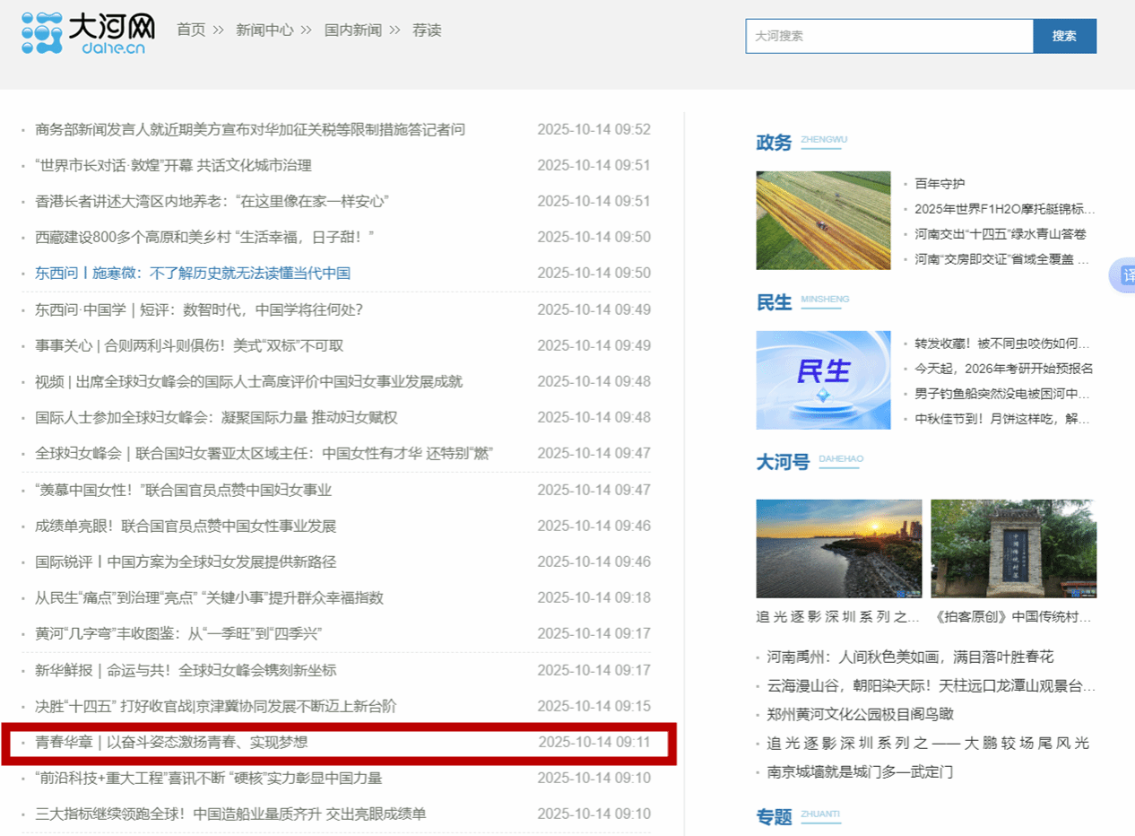This screenshot has height=836, width=1135.
Task: Open 郑州黄河文化公园极目阁鸟瞰 link
Action: tap(860, 714)
